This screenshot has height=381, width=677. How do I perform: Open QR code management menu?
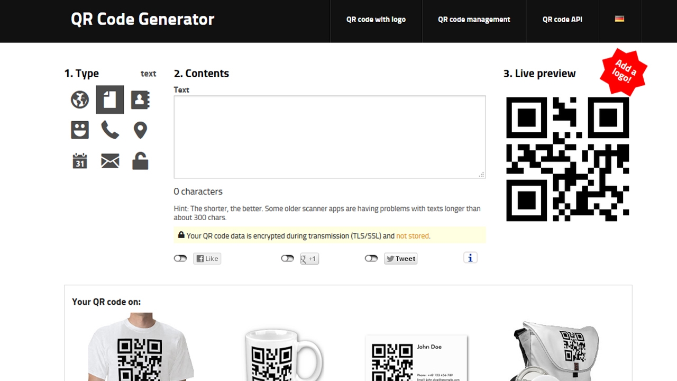pyautogui.click(x=474, y=20)
